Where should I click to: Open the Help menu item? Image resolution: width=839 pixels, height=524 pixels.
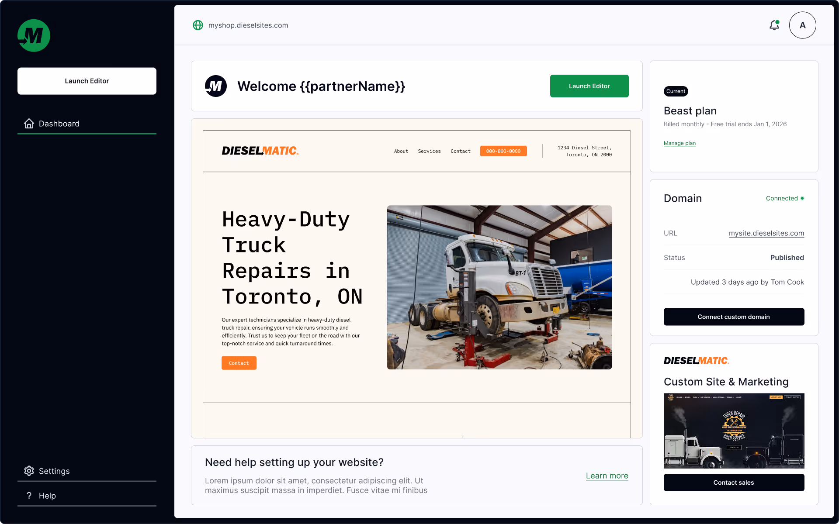point(47,496)
